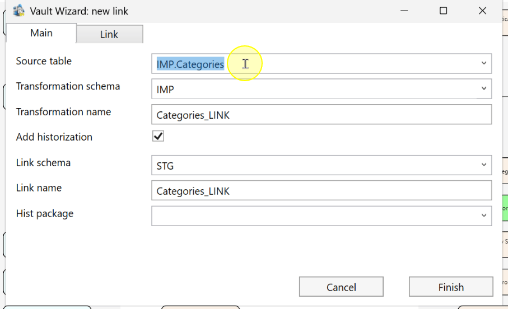508x309 pixels.
Task: Switch to the Link tab
Action: click(110, 34)
